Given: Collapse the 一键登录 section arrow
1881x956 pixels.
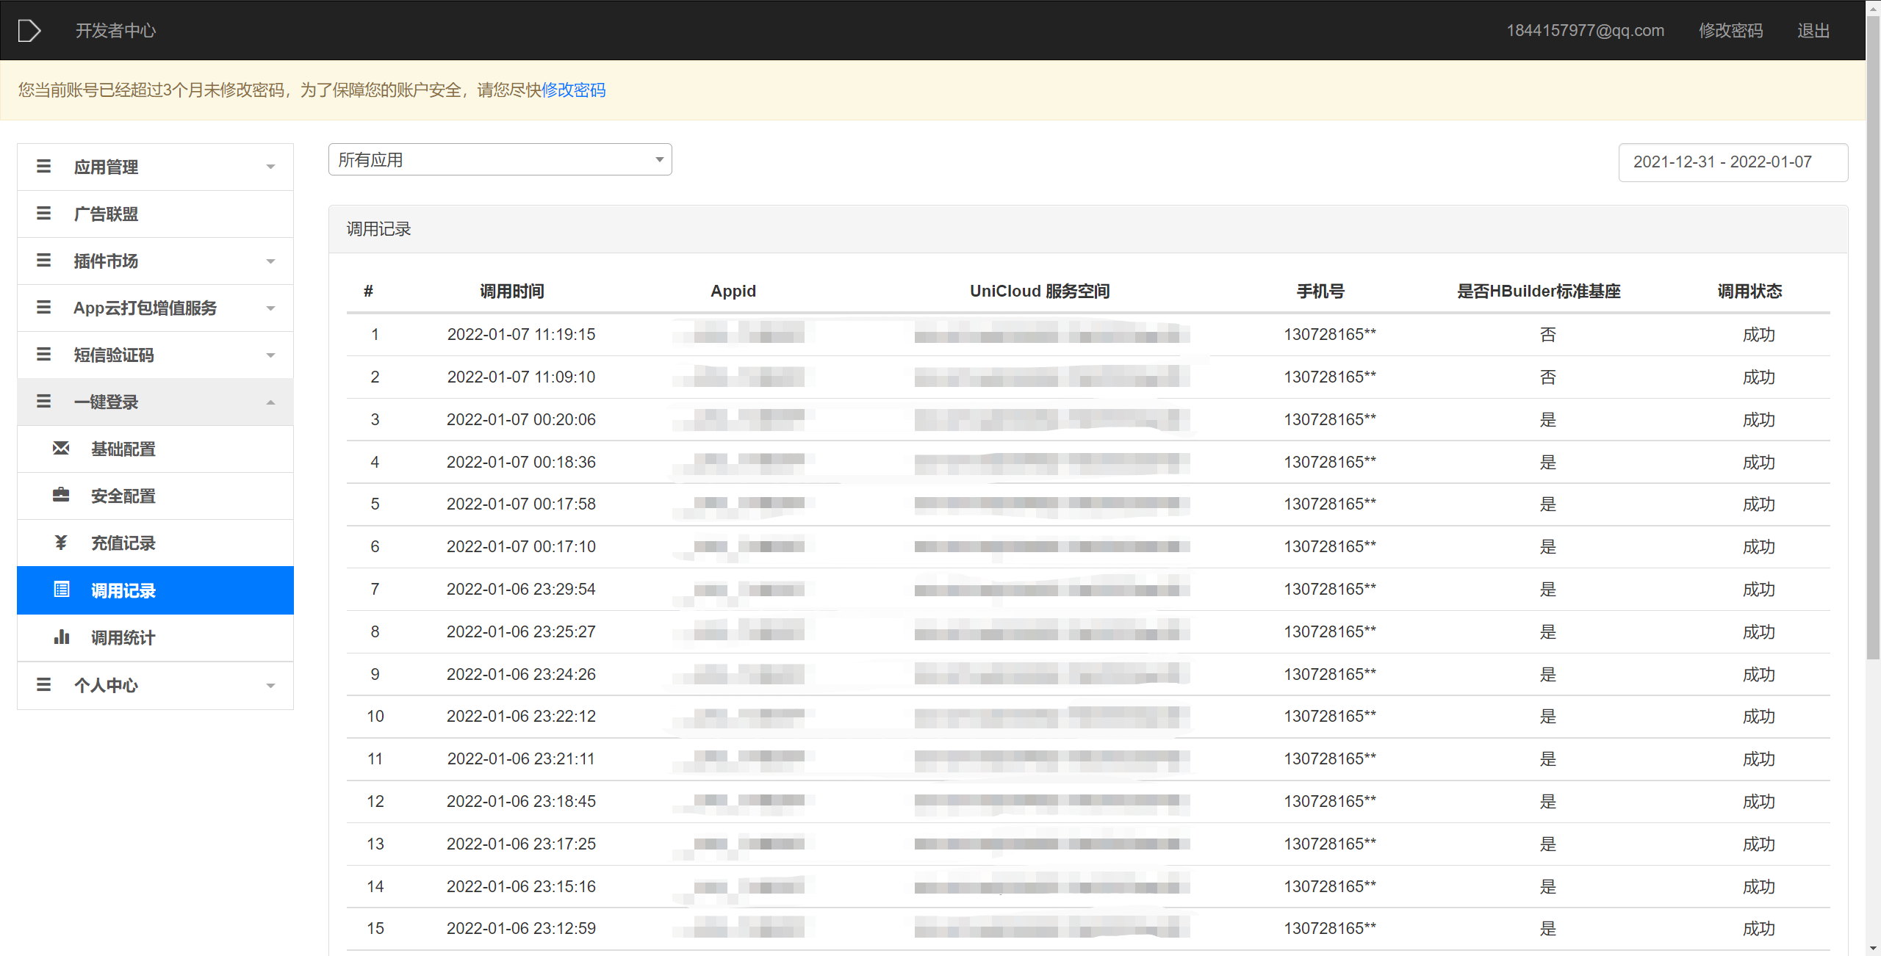Looking at the screenshot, I should (x=270, y=402).
